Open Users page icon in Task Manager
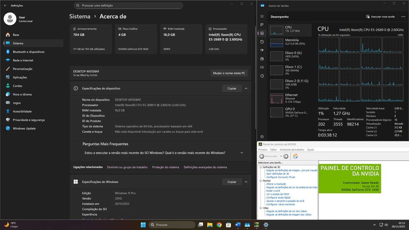409x230 pixels. pyautogui.click(x=262, y=59)
